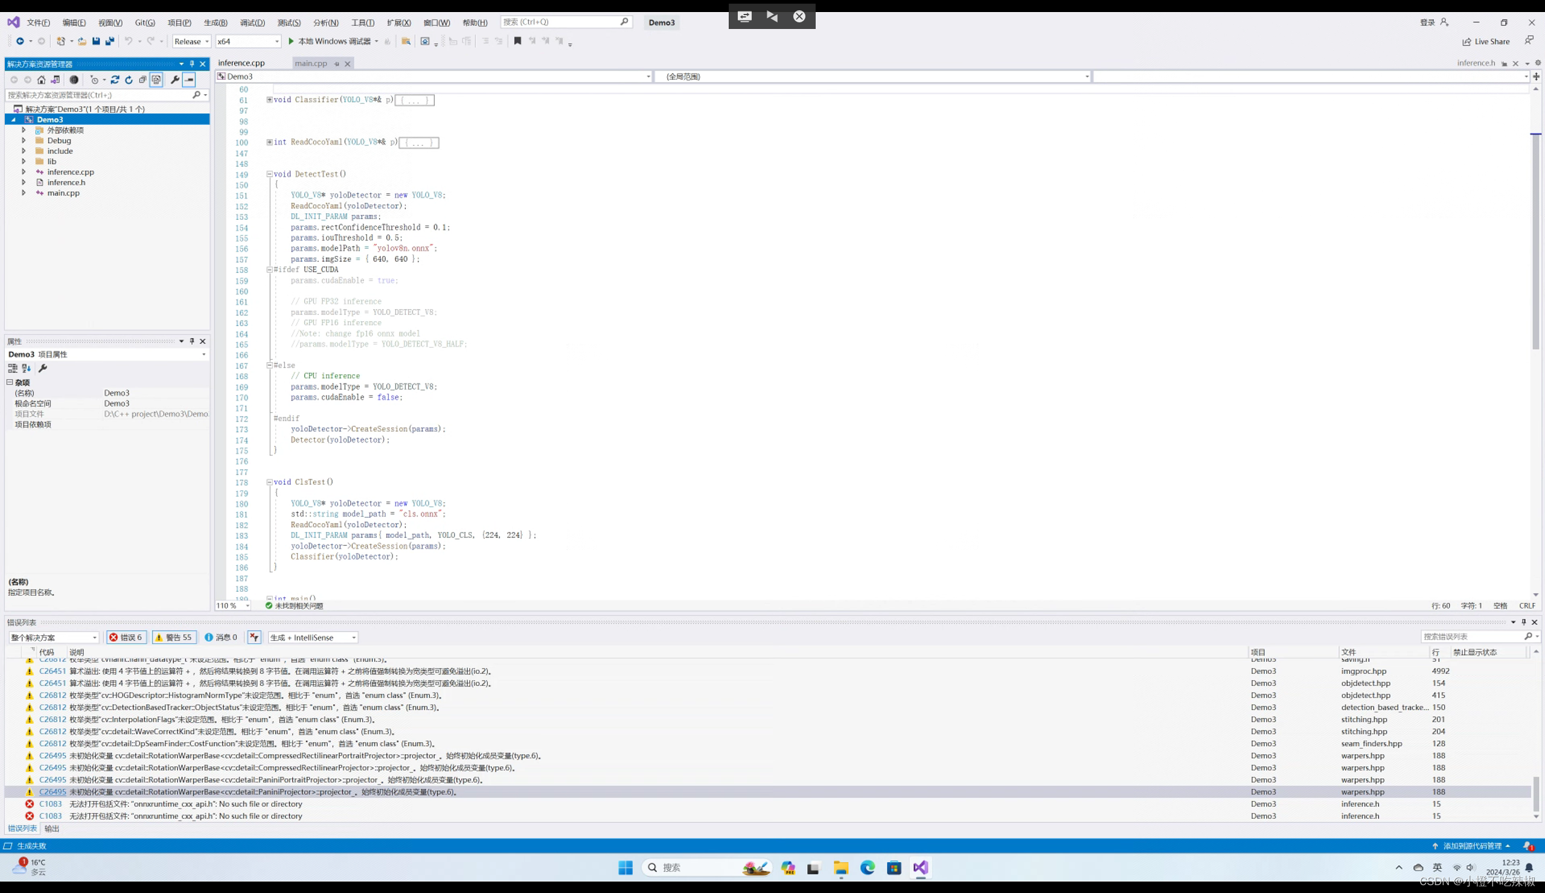Click the Find in Files folder icon
The width and height of the screenshot is (1545, 893).
click(406, 41)
